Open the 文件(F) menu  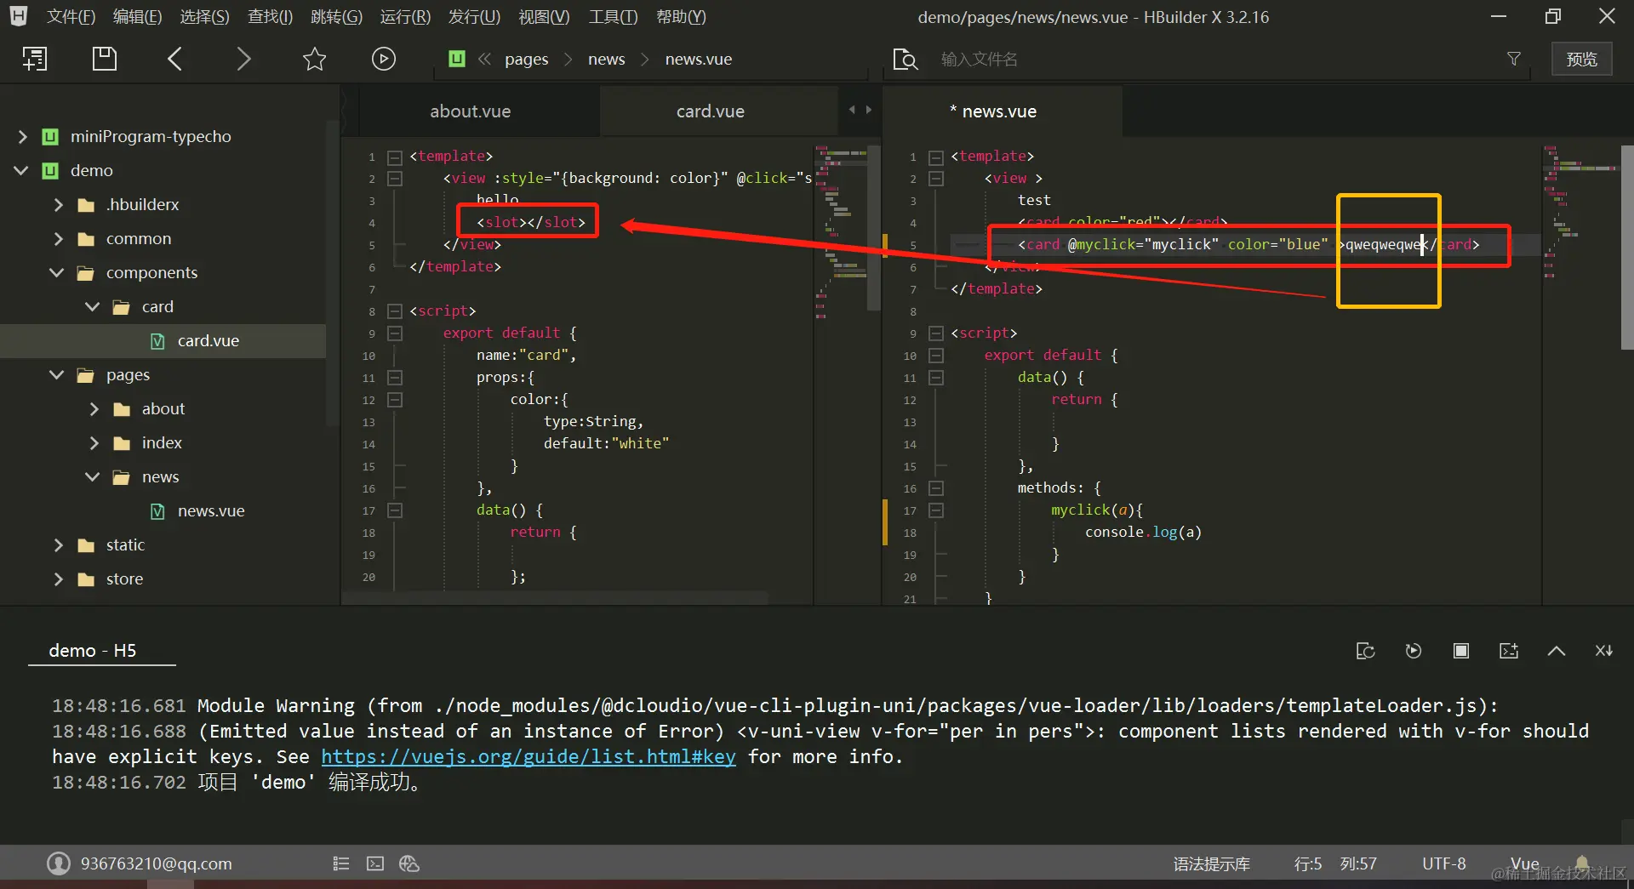click(71, 17)
